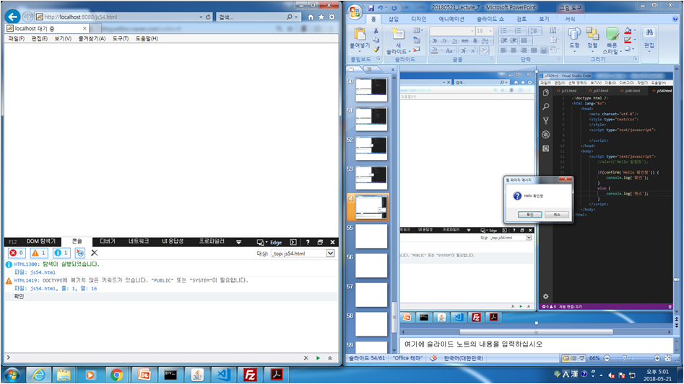
Task: Run console command with green play arrow
Action: [318, 358]
